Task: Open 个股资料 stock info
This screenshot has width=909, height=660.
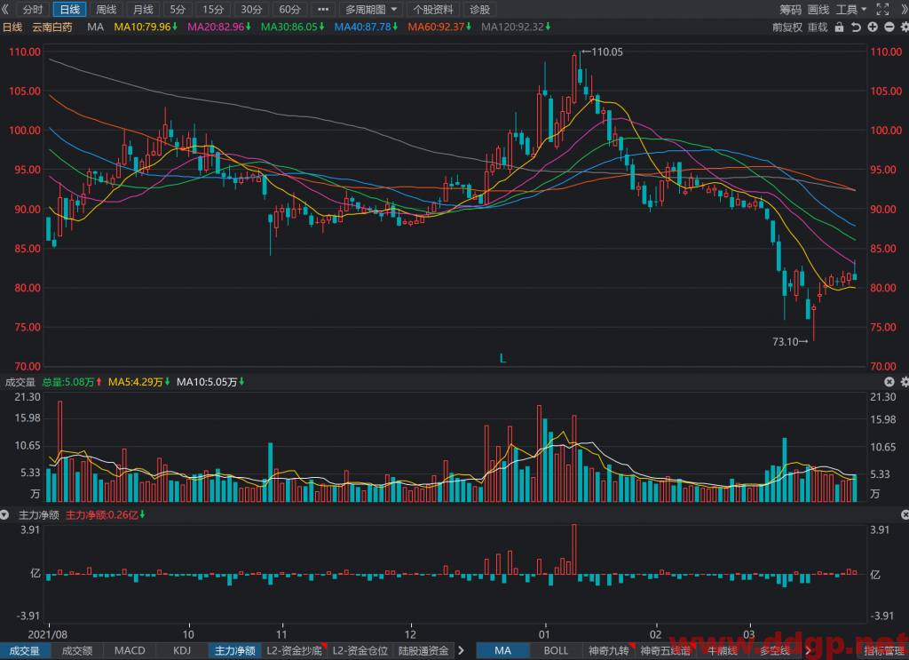Action: tap(432, 9)
